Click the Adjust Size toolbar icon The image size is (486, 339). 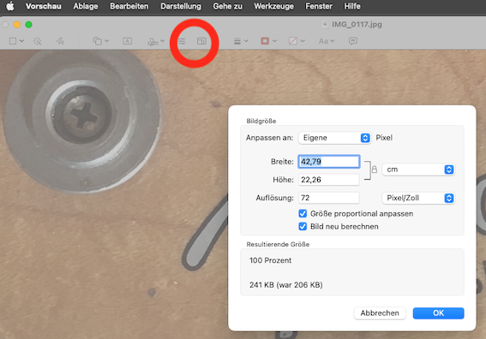[201, 41]
